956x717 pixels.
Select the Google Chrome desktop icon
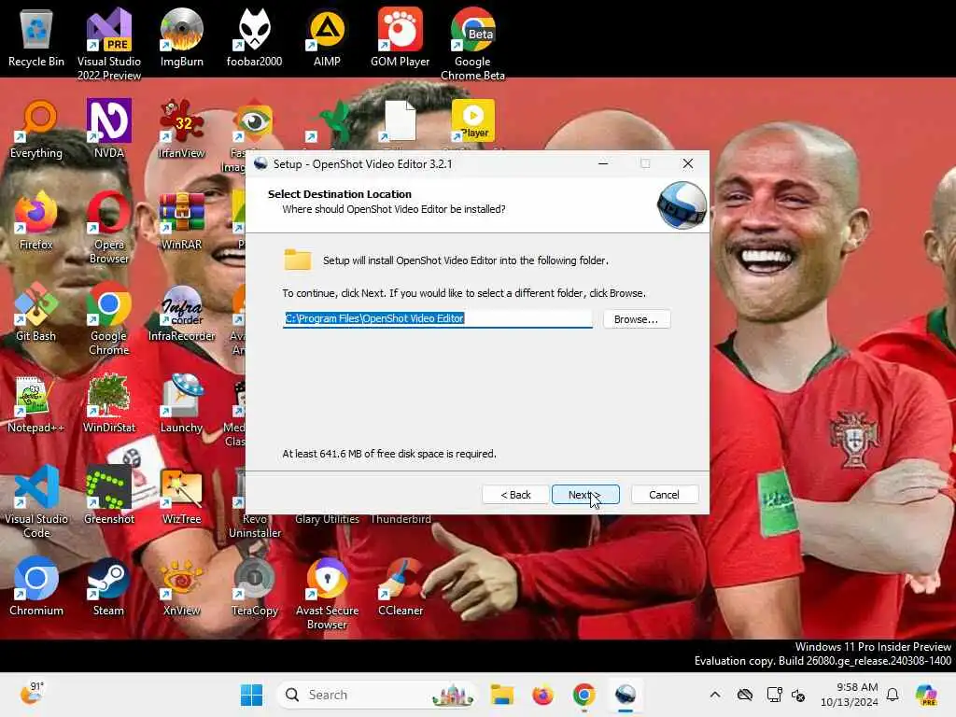(x=109, y=318)
